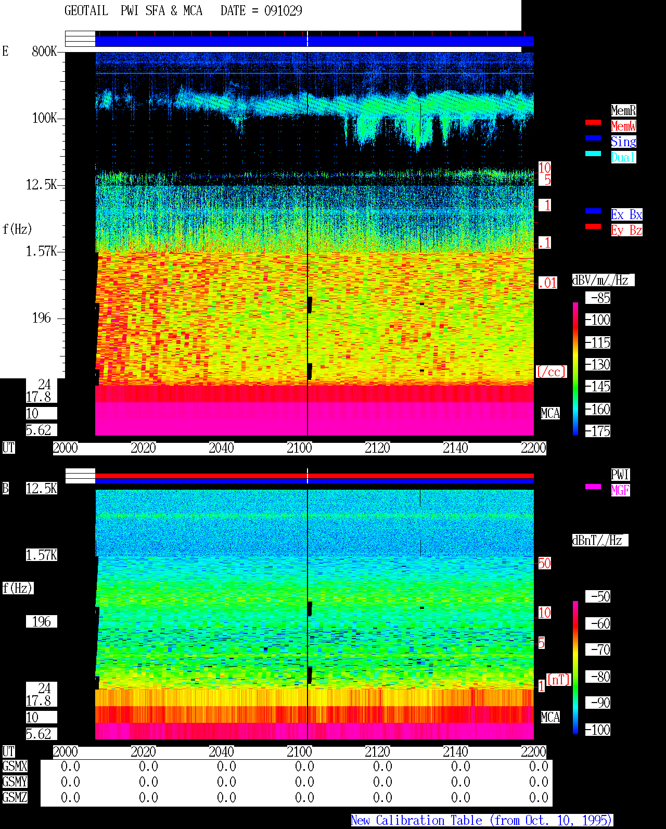Click 2140 on the E panel time axis
The image size is (666, 829).
[x=455, y=448]
